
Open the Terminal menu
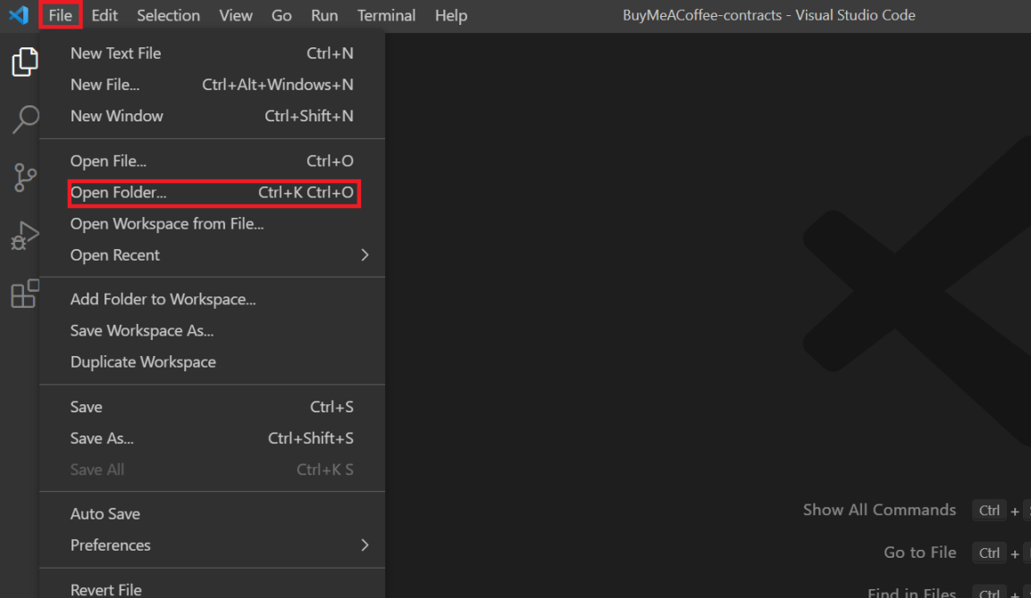tap(386, 15)
